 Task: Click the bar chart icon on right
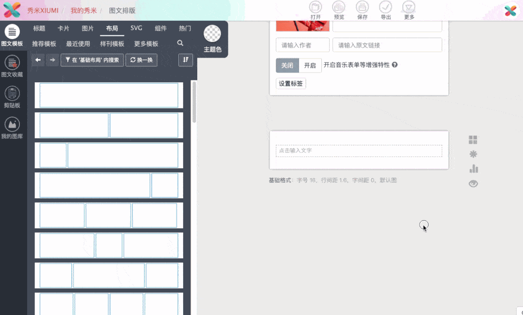coord(474,169)
